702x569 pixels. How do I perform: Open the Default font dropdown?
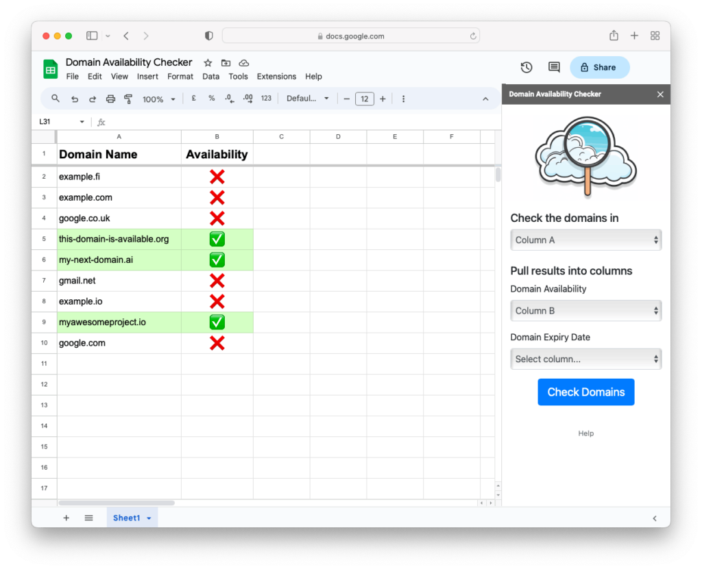point(308,99)
